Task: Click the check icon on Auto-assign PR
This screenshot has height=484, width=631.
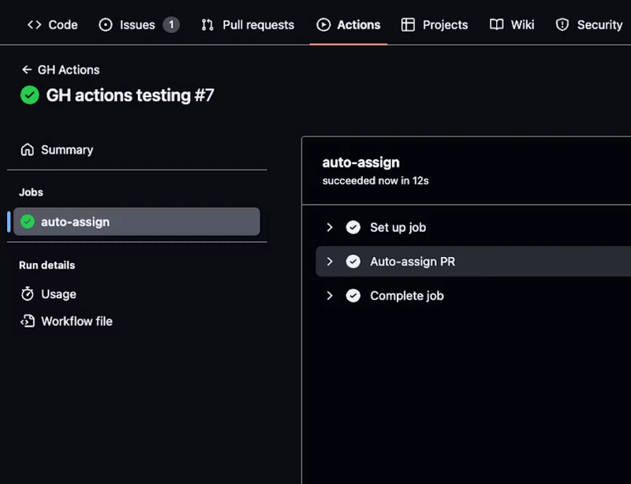Action: tap(353, 262)
